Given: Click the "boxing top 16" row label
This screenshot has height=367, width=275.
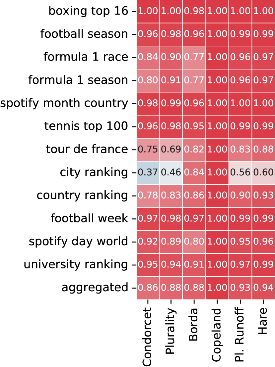Looking at the screenshot, I should [88, 11].
